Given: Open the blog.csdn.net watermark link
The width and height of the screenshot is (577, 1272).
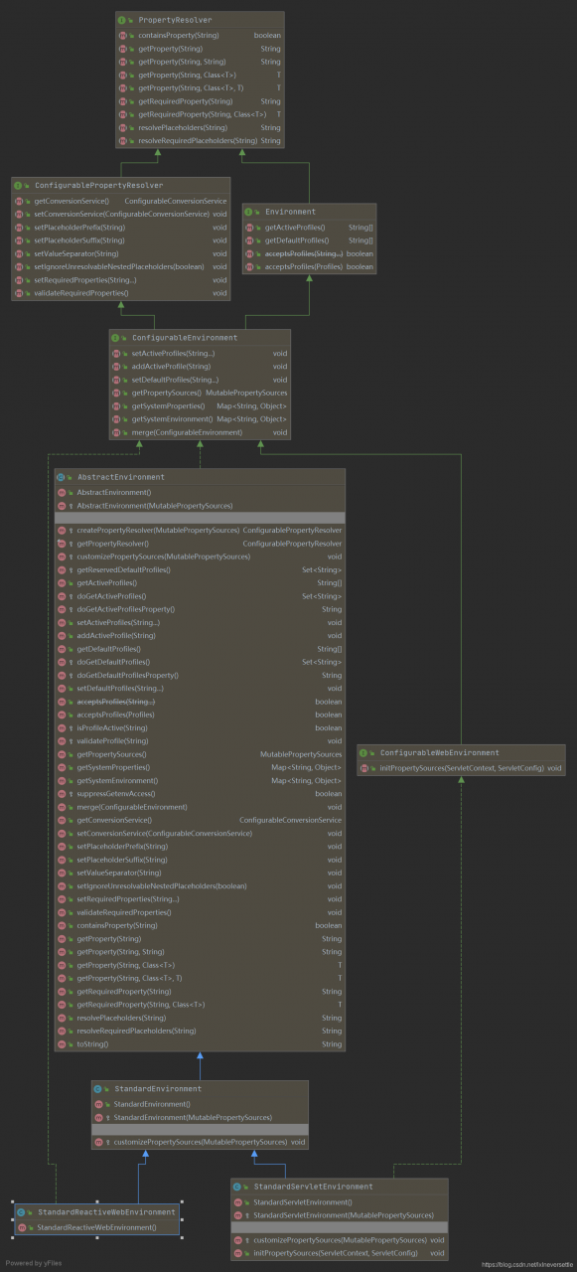Looking at the screenshot, I should [x=526, y=1265].
